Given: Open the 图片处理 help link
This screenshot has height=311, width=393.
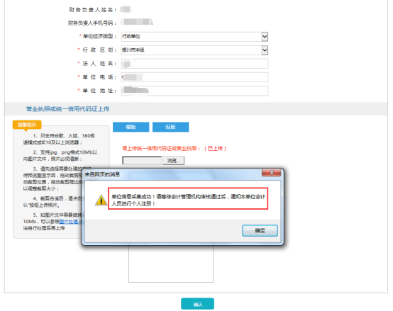Looking at the screenshot, I should click(70, 222).
